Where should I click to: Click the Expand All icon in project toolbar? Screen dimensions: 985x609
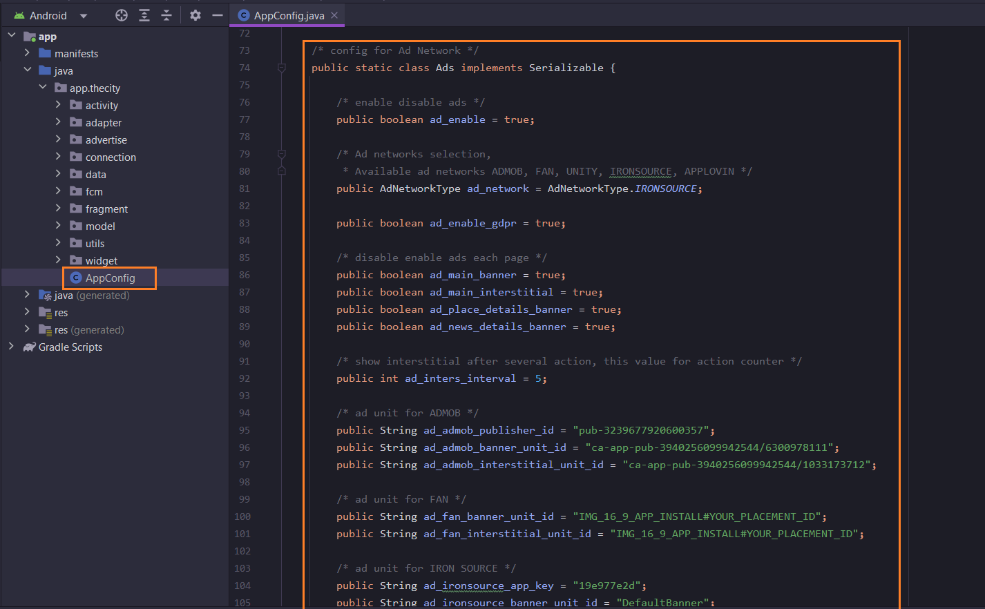pyautogui.click(x=144, y=15)
